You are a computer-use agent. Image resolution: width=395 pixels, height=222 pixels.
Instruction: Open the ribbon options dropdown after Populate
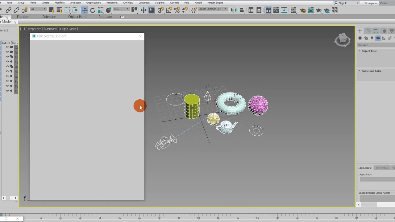pyautogui.click(x=123, y=17)
